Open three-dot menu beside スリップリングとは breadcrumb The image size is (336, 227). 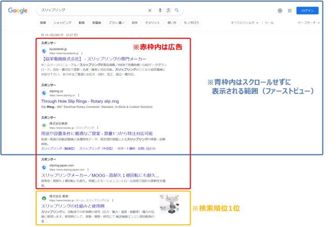(112, 200)
